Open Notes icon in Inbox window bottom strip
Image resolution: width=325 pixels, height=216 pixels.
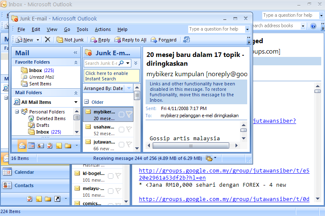pyautogui.click(x=39, y=199)
